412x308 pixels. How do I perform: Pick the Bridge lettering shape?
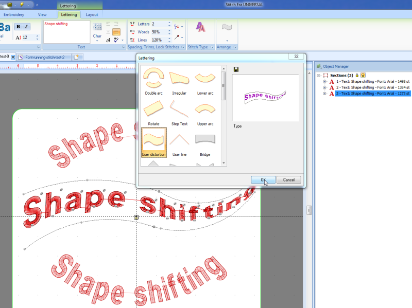[205, 143]
